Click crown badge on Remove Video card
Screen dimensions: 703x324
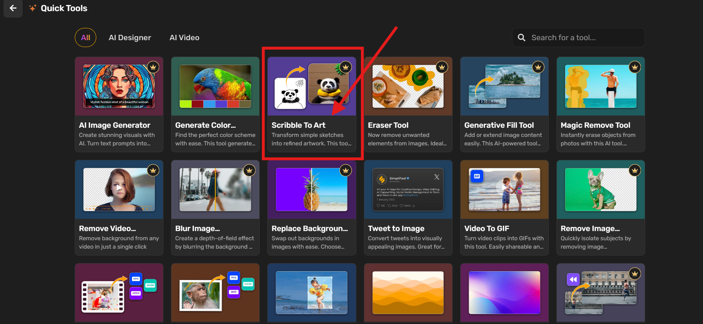153,170
